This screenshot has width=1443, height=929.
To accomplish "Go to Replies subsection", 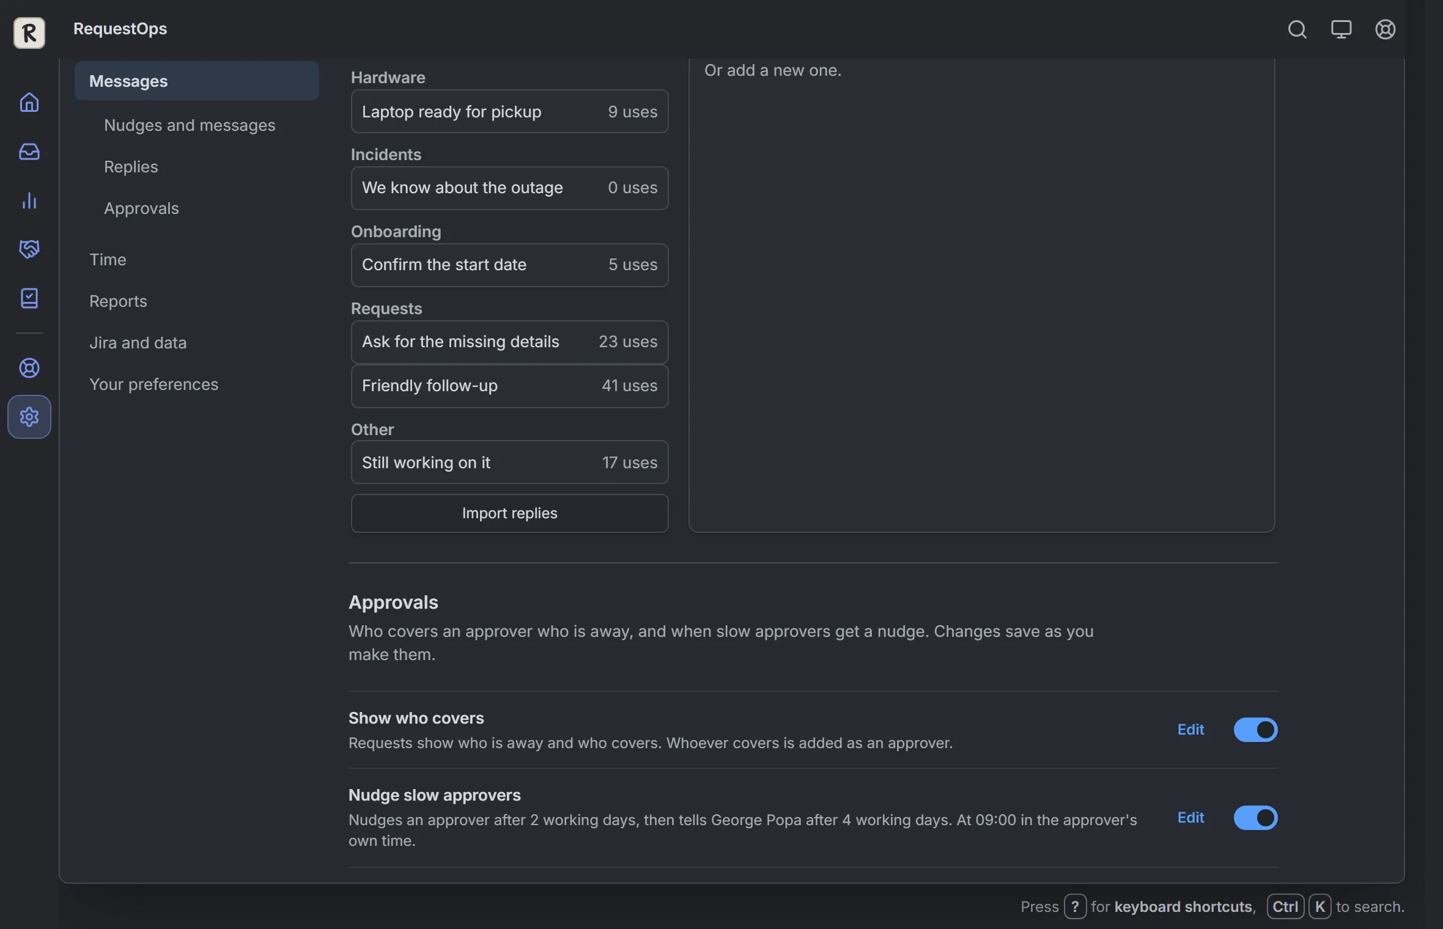I will pos(131,167).
